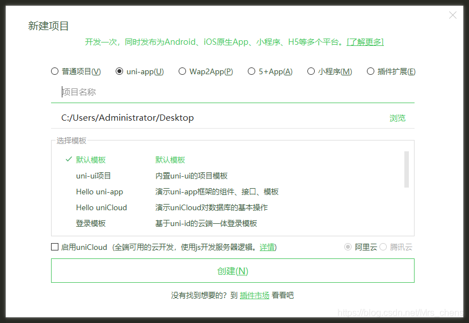This screenshot has height=323, width=469.
Task: Select the 阿里云 cloud provider
Action: pyautogui.click(x=348, y=247)
